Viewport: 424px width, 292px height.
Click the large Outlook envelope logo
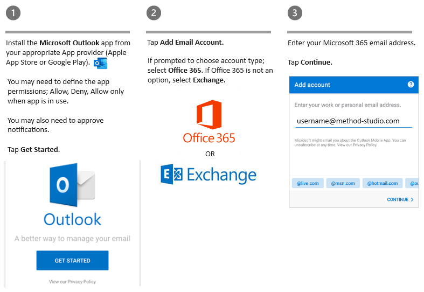click(73, 185)
